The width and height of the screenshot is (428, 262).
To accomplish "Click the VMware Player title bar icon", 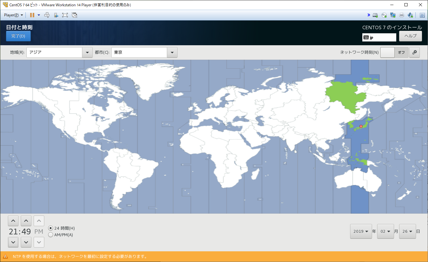I will (x=5, y=5).
